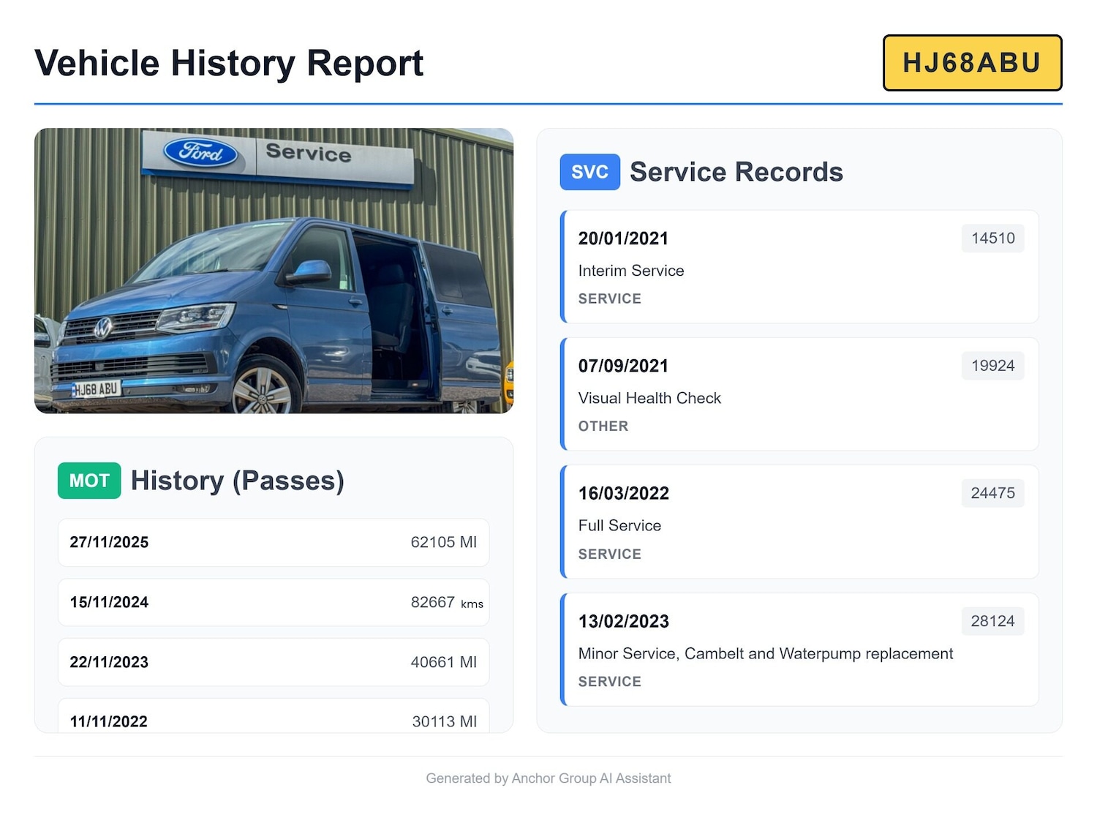The width and height of the screenshot is (1097, 823).
Task: Click the green MOT badge icon
Action: 88,481
